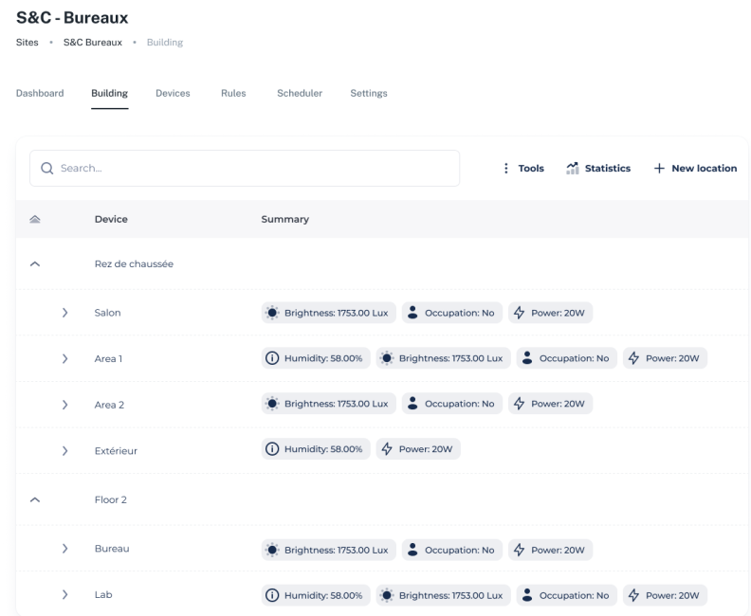Click the humidity info icon in Lab row
The height and width of the screenshot is (616, 751).
(x=270, y=595)
